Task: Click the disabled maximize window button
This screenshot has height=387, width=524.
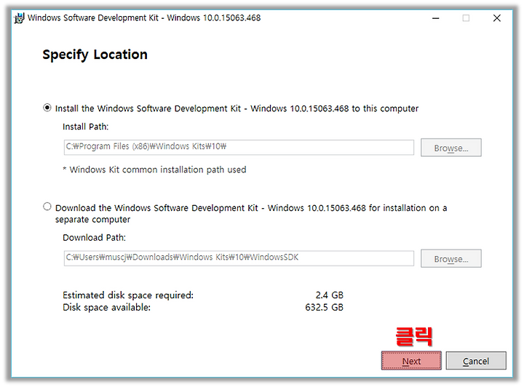Action: (466, 18)
